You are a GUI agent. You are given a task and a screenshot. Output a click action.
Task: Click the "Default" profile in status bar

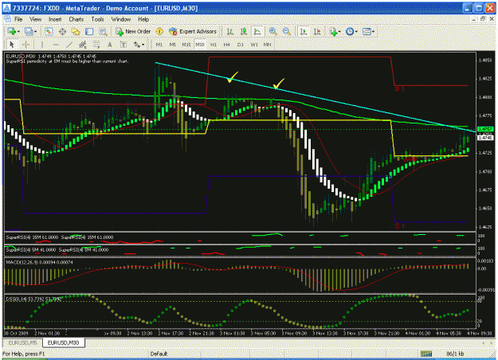[159, 354]
